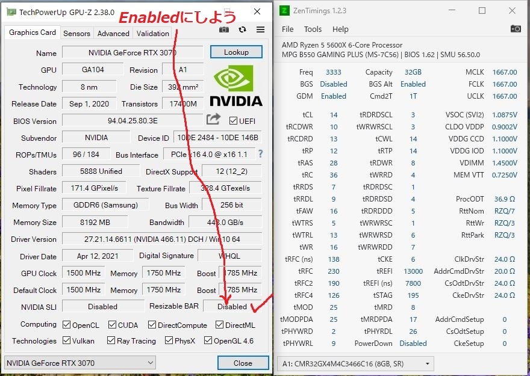Click the Freq value 3333

(333, 72)
